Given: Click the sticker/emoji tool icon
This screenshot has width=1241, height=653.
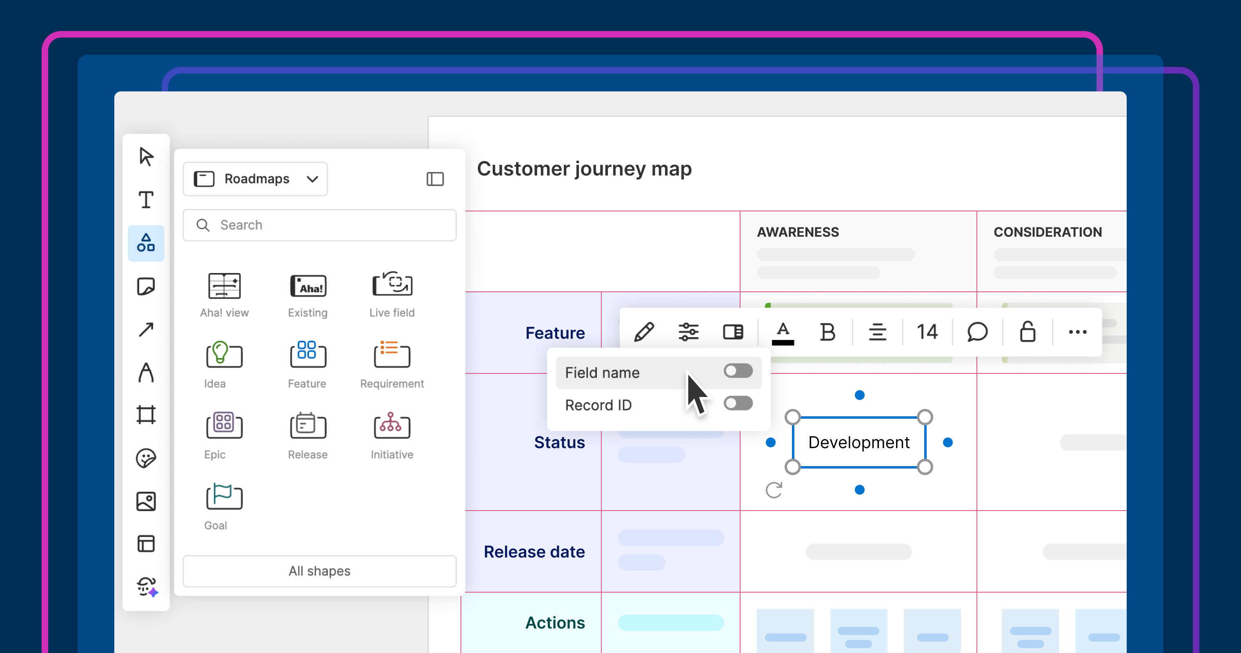Looking at the screenshot, I should (x=146, y=458).
